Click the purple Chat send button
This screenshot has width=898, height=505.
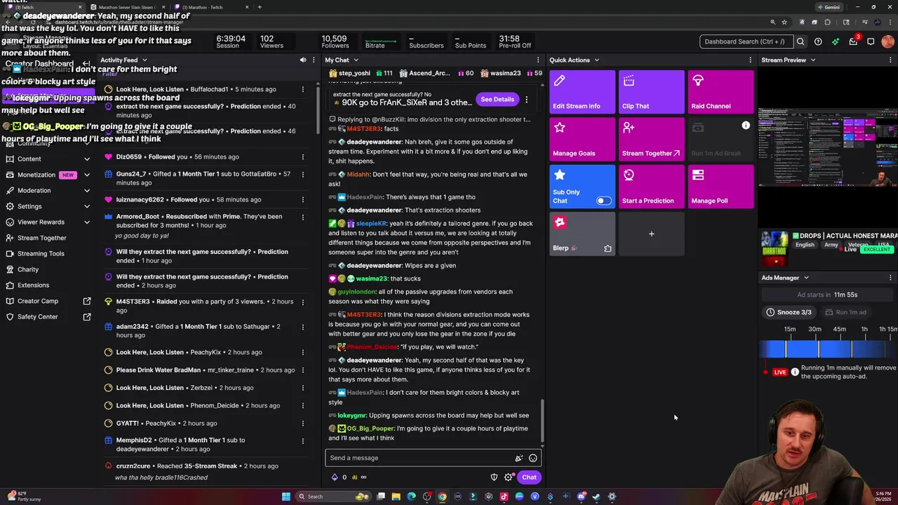pos(529,478)
